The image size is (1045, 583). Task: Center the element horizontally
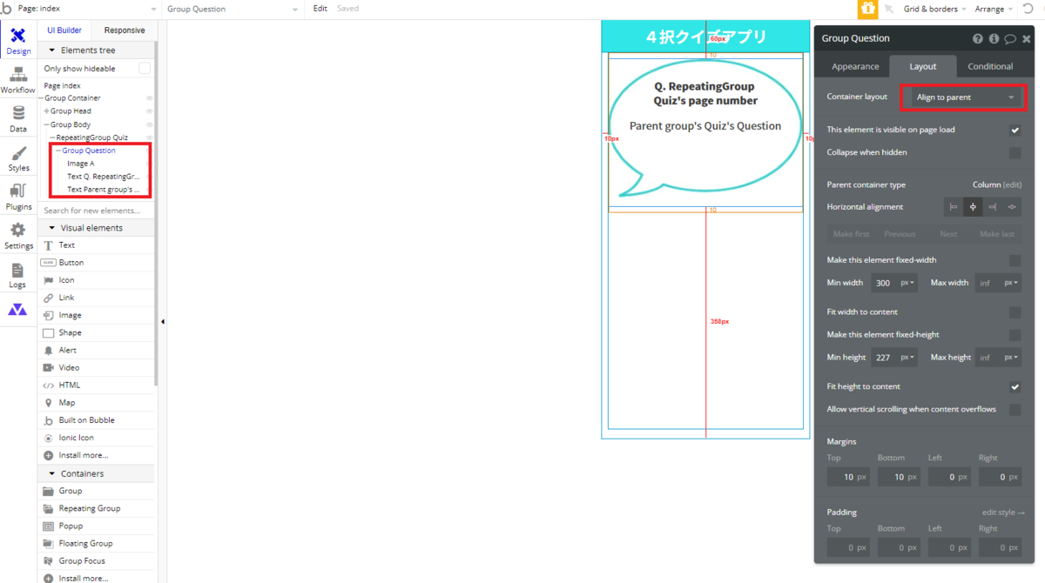pyautogui.click(x=973, y=207)
